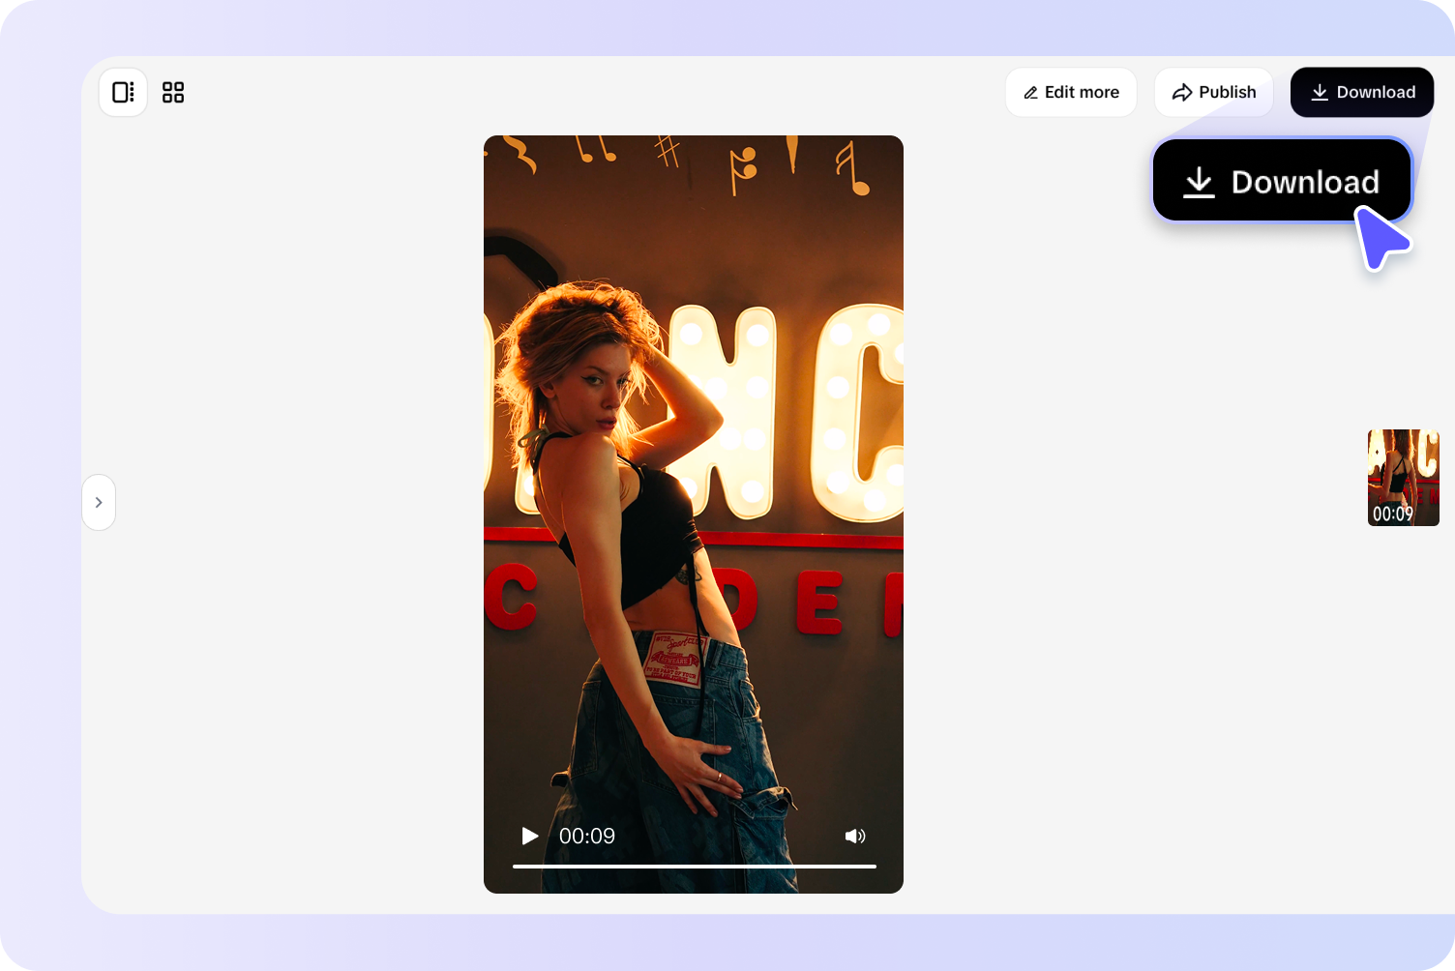
Task: Open the 00:09 video thumbnail on the right
Action: (1403, 478)
